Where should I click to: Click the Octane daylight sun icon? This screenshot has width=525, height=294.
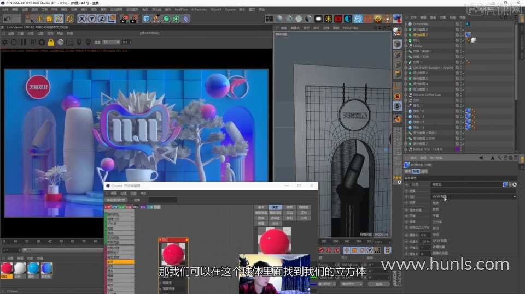click(328, 19)
